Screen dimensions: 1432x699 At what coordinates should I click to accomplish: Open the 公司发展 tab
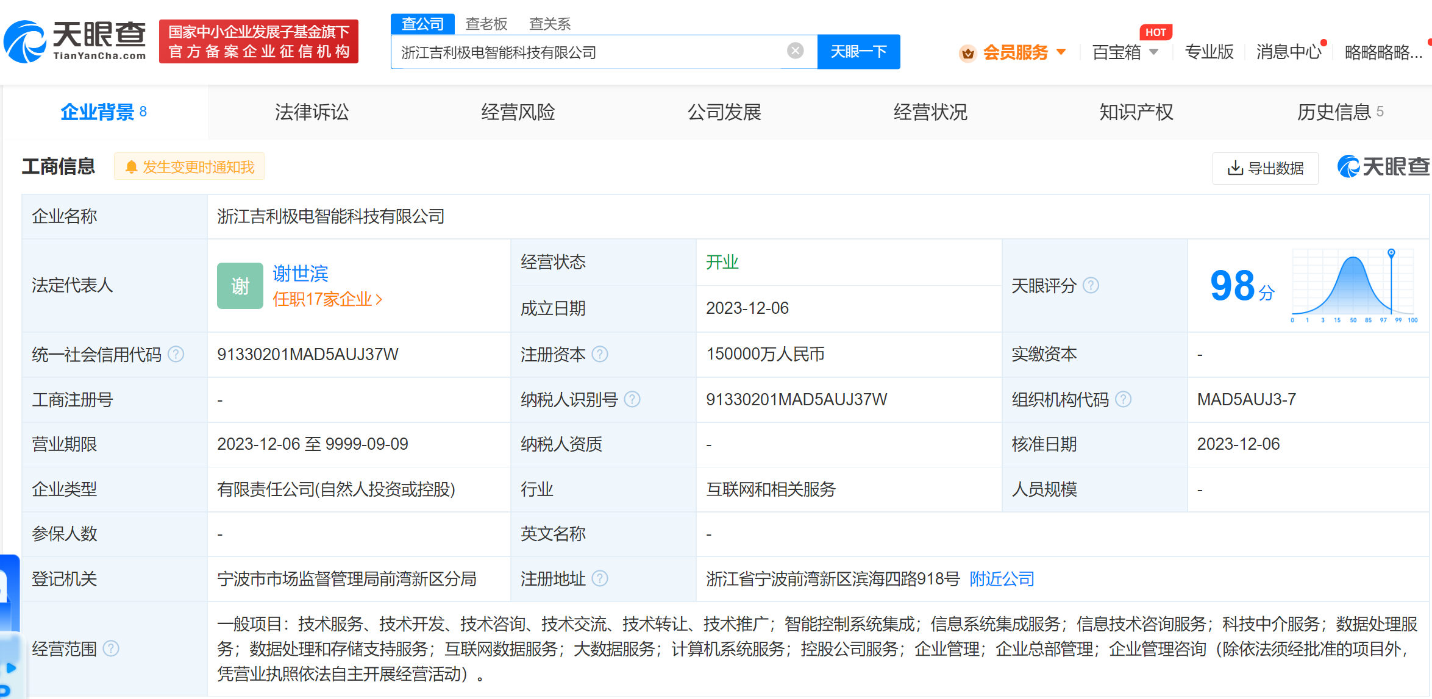point(724,112)
